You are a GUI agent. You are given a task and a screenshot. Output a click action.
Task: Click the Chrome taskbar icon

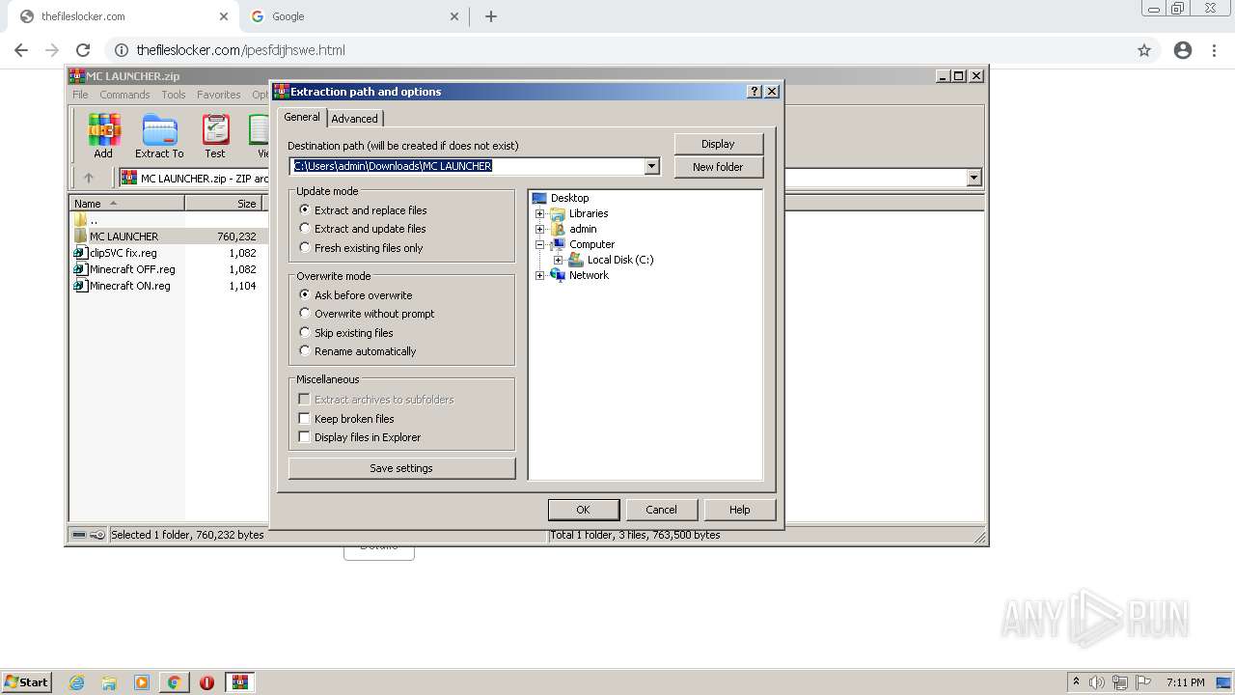tap(175, 682)
